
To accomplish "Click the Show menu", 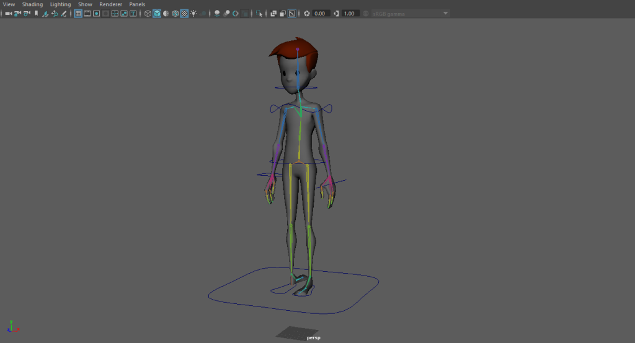I will pos(85,4).
